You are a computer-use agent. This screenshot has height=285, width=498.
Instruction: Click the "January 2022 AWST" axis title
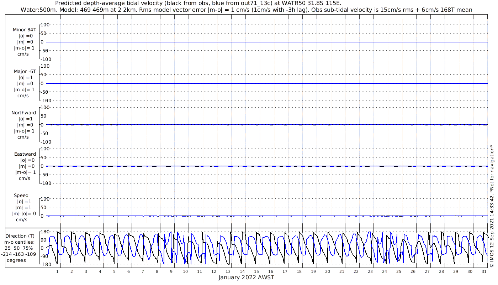click(x=246, y=278)
